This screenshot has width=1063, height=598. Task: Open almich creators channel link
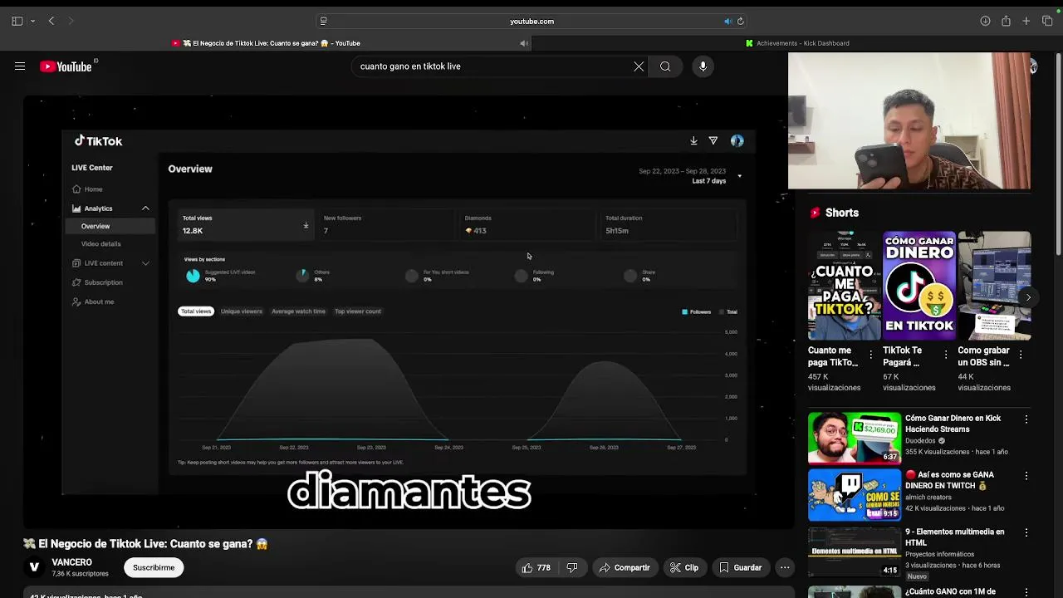pos(928,498)
